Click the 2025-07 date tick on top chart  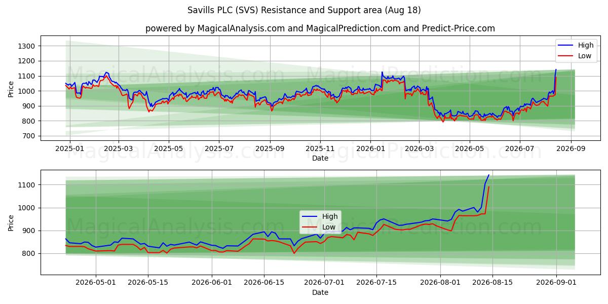coord(219,149)
